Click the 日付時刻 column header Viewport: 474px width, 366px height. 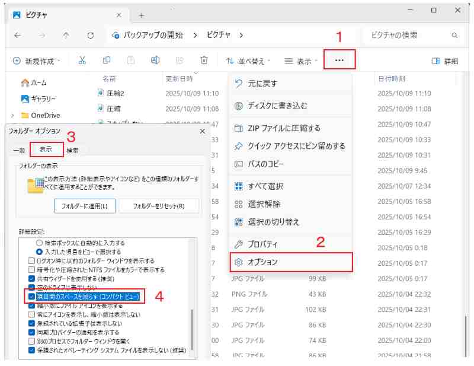point(392,79)
